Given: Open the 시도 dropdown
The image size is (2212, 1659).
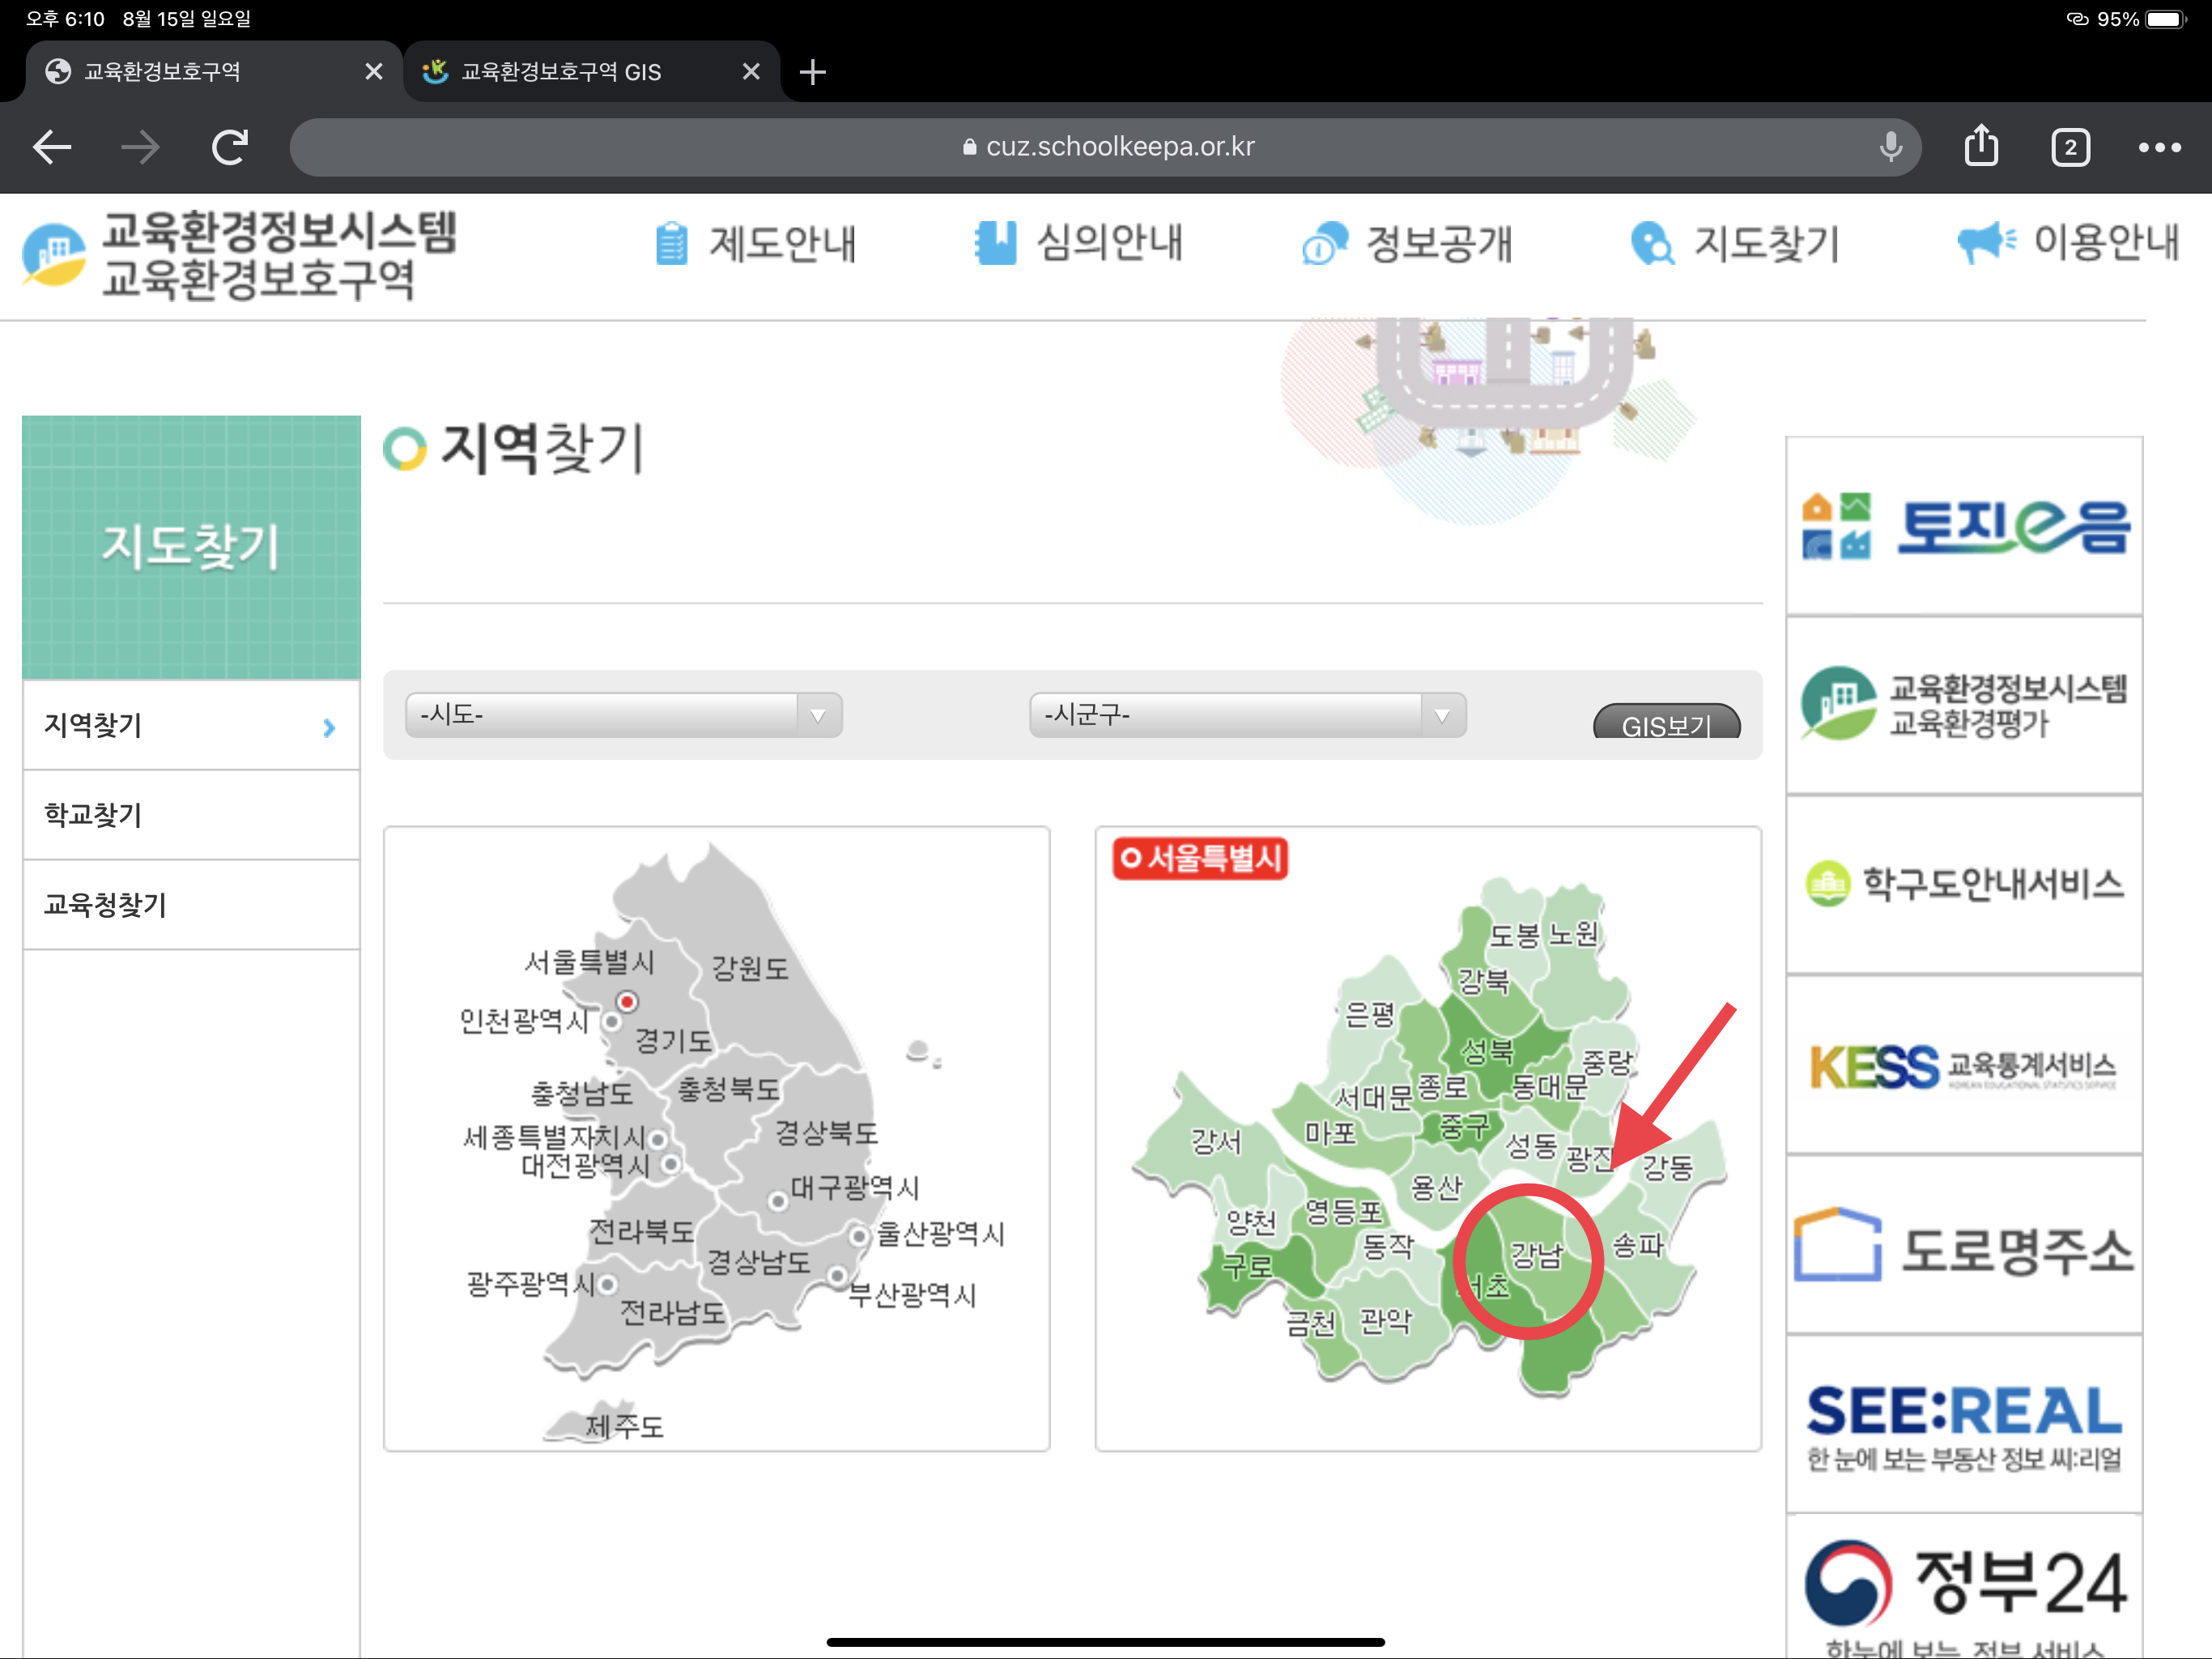Looking at the screenshot, I should tap(623, 714).
